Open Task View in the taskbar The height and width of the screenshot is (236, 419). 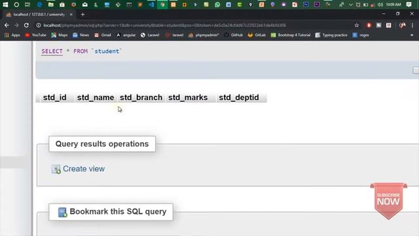27,5
